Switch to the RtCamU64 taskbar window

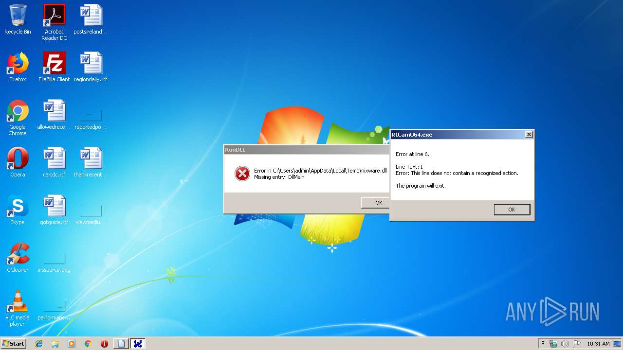(138, 344)
